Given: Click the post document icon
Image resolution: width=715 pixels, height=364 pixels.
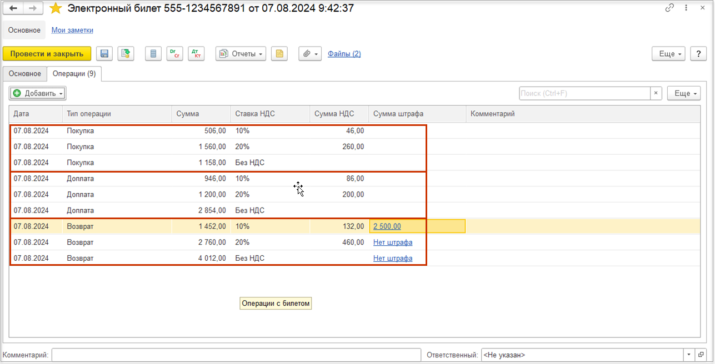Looking at the screenshot, I should [x=126, y=54].
